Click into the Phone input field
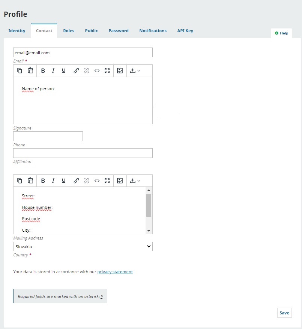 pyautogui.click(x=48, y=136)
